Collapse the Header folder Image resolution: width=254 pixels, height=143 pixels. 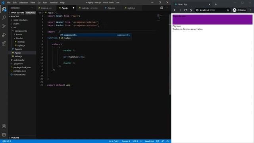click(x=19, y=38)
